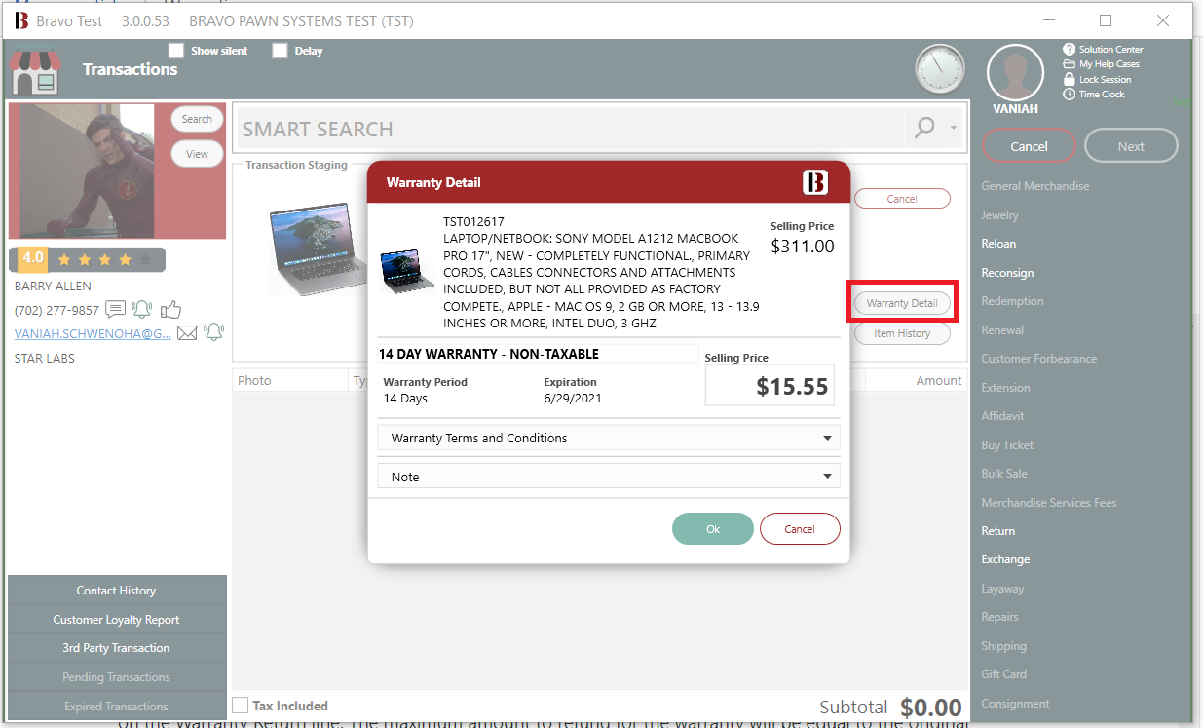This screenshot has width=1203, height=728.
Task: Click Cancel in Warranty Detail dialog
Action: coord(800,528)
